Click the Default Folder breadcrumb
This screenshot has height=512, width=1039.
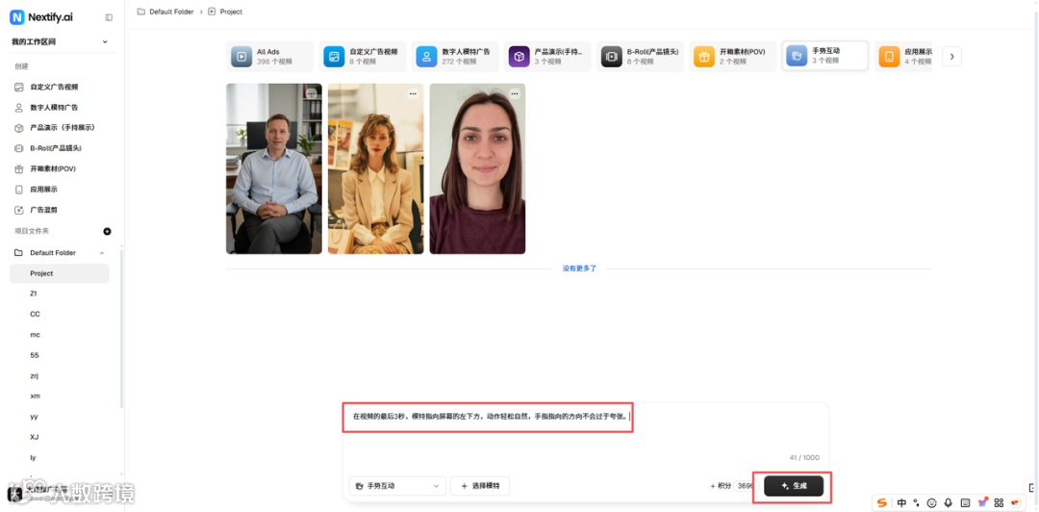(165, 12)
